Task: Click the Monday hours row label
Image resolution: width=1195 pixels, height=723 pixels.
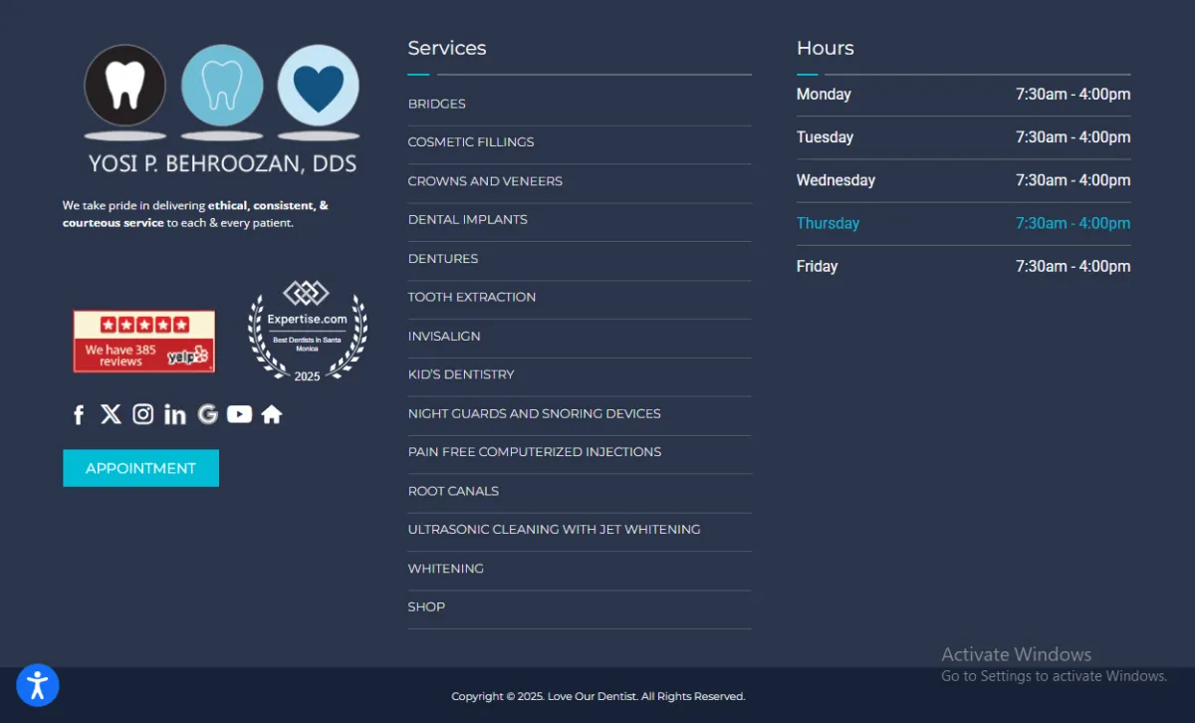Action: (824, 95)
